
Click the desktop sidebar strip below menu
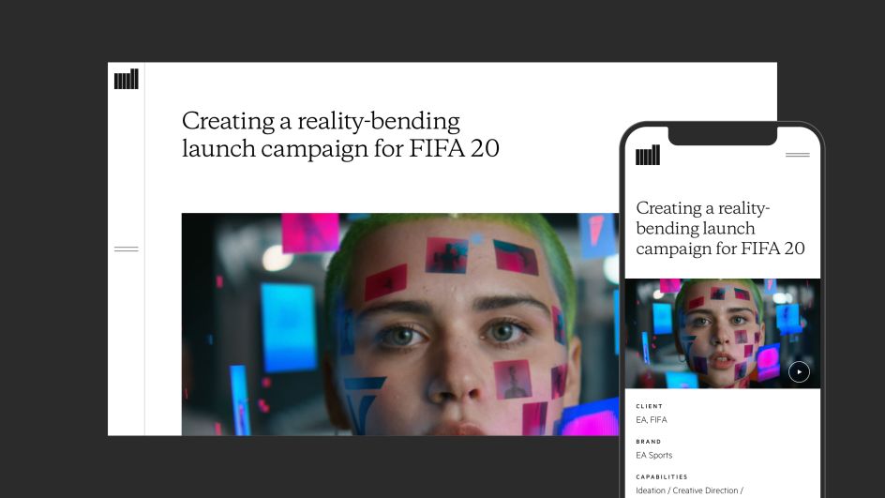click(x=126, y=344)
